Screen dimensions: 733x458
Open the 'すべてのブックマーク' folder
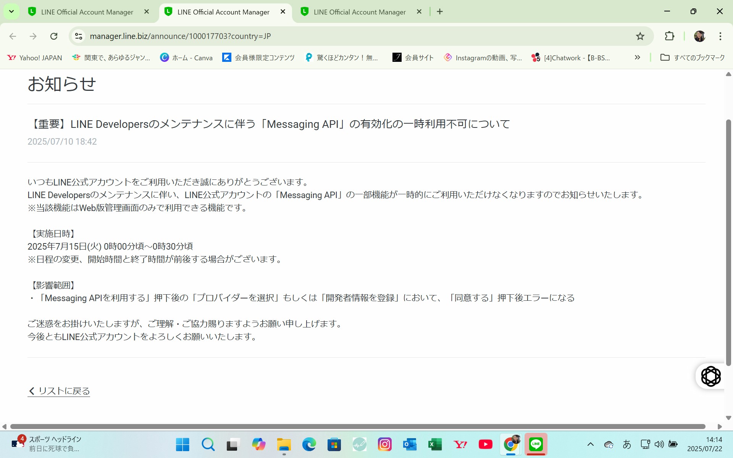point(693,58)
